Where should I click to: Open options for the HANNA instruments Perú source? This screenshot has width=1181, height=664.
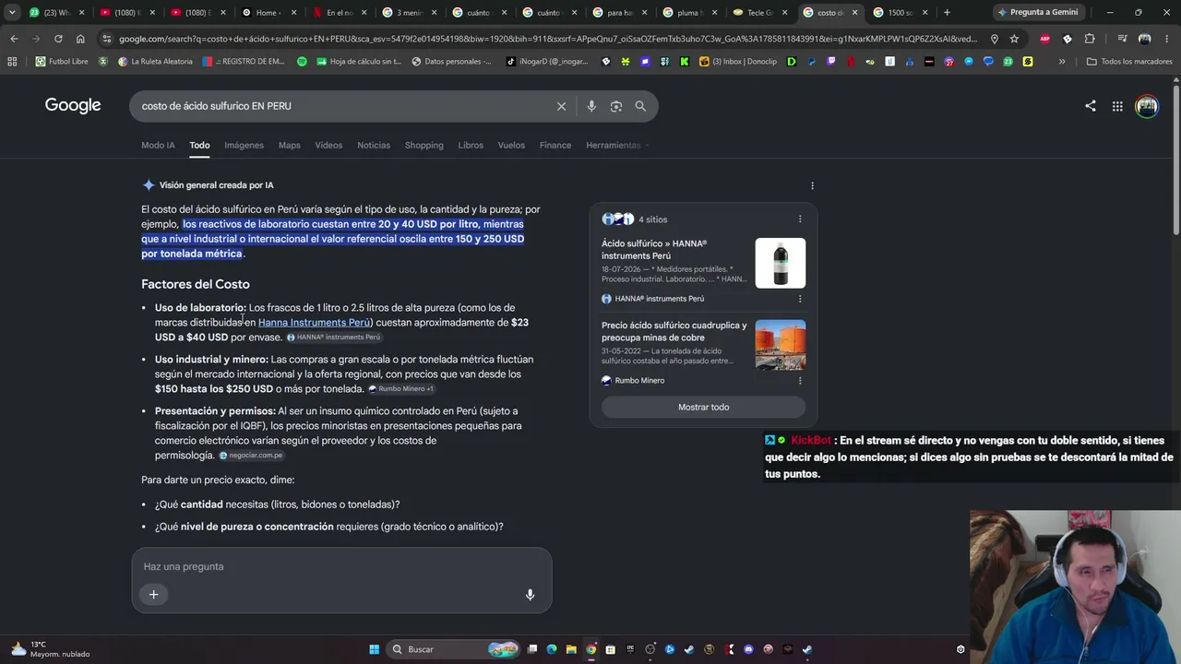point(800,299)
